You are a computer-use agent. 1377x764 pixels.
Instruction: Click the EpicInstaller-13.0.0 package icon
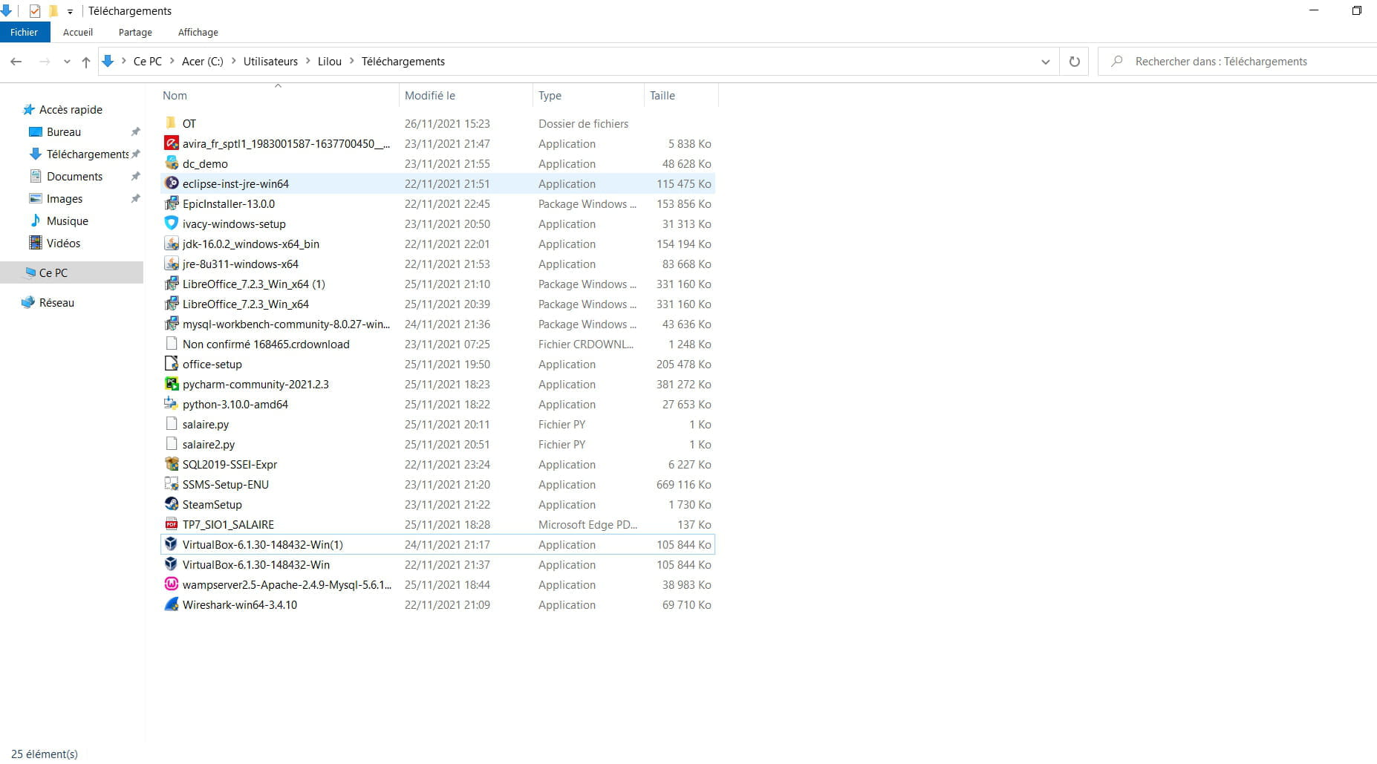(172, 203)
